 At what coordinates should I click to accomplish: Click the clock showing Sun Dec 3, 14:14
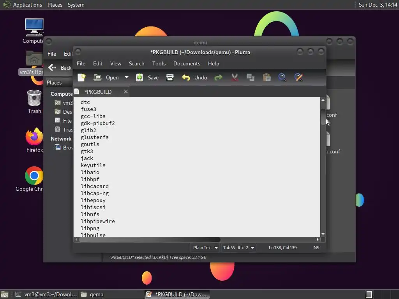pos(378,5)
